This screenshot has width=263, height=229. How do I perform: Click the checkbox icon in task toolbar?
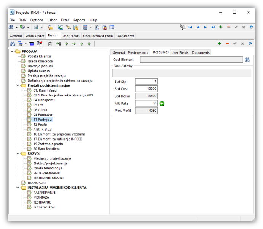(x=50, y=44)
